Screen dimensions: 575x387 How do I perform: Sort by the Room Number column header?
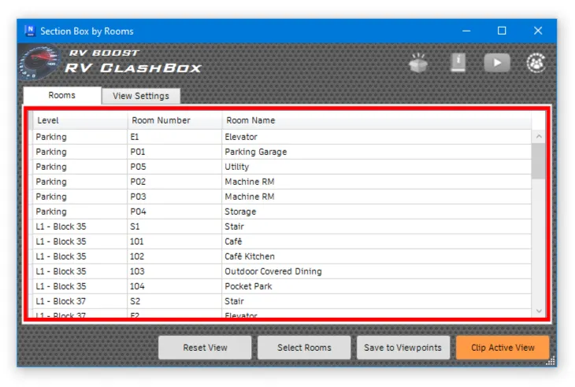pyautogui.click(x=173, y=120)
